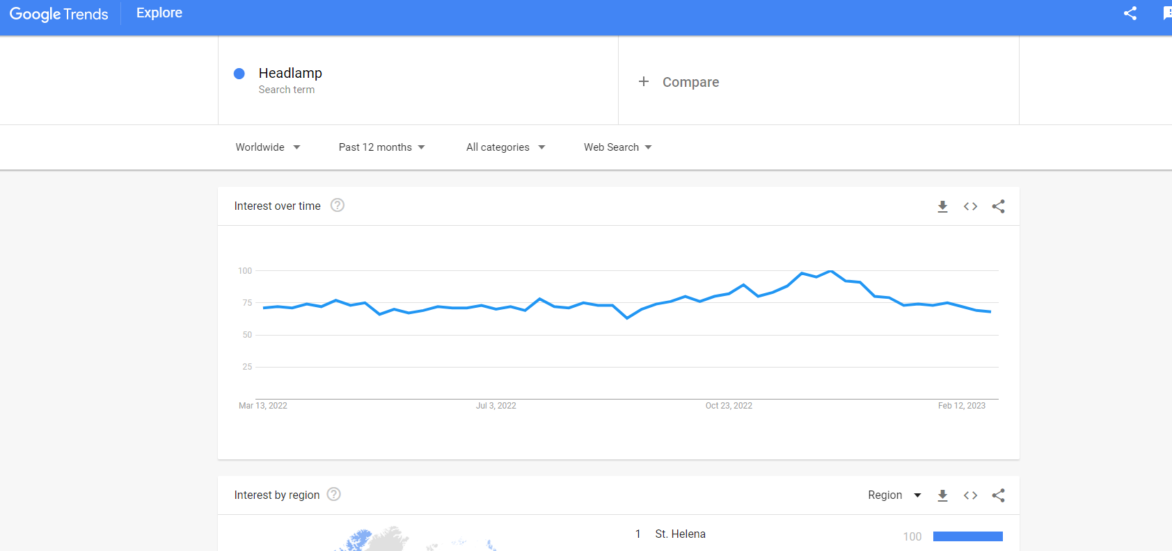
Task: Share the Interest by region card
Action: pyautogui.click(x=998, y=495)
